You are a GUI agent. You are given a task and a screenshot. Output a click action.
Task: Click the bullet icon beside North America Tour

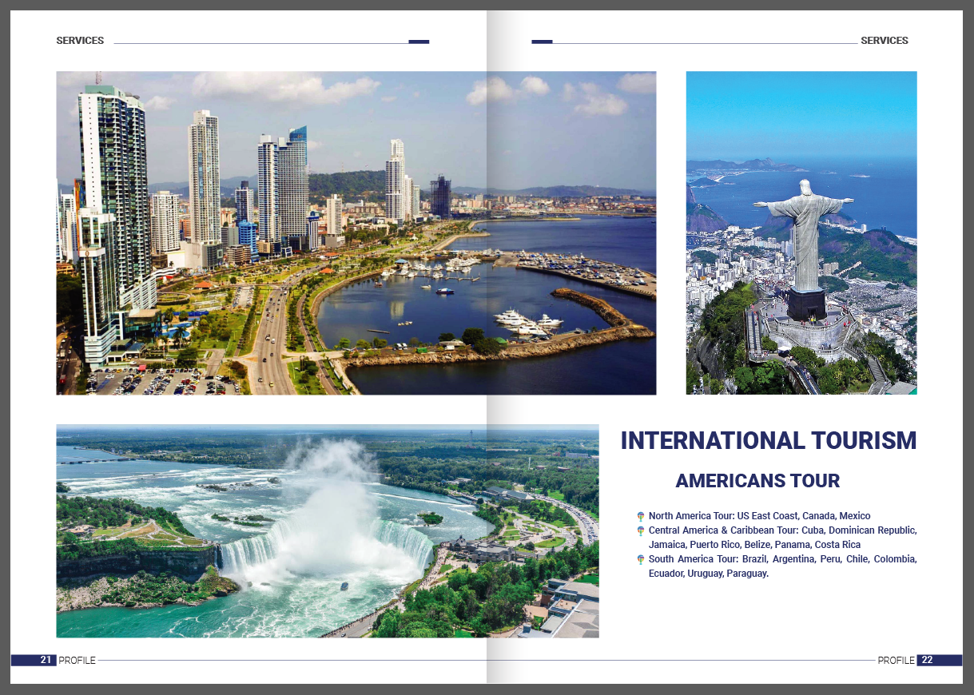641,516
